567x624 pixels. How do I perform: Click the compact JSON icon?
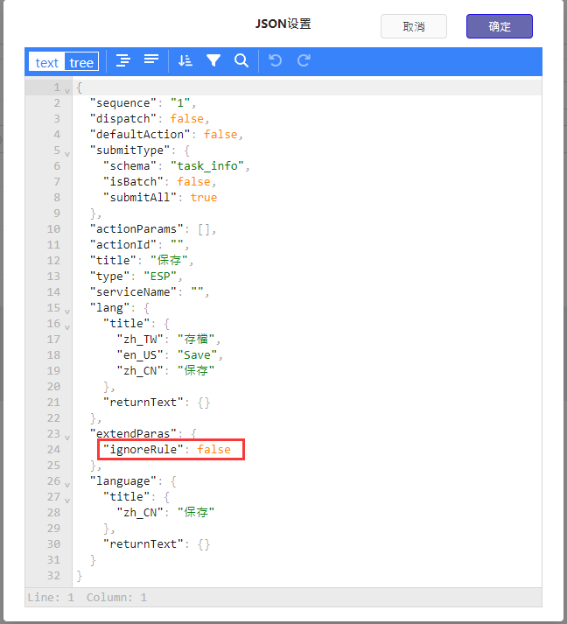(x=151, y=60)
